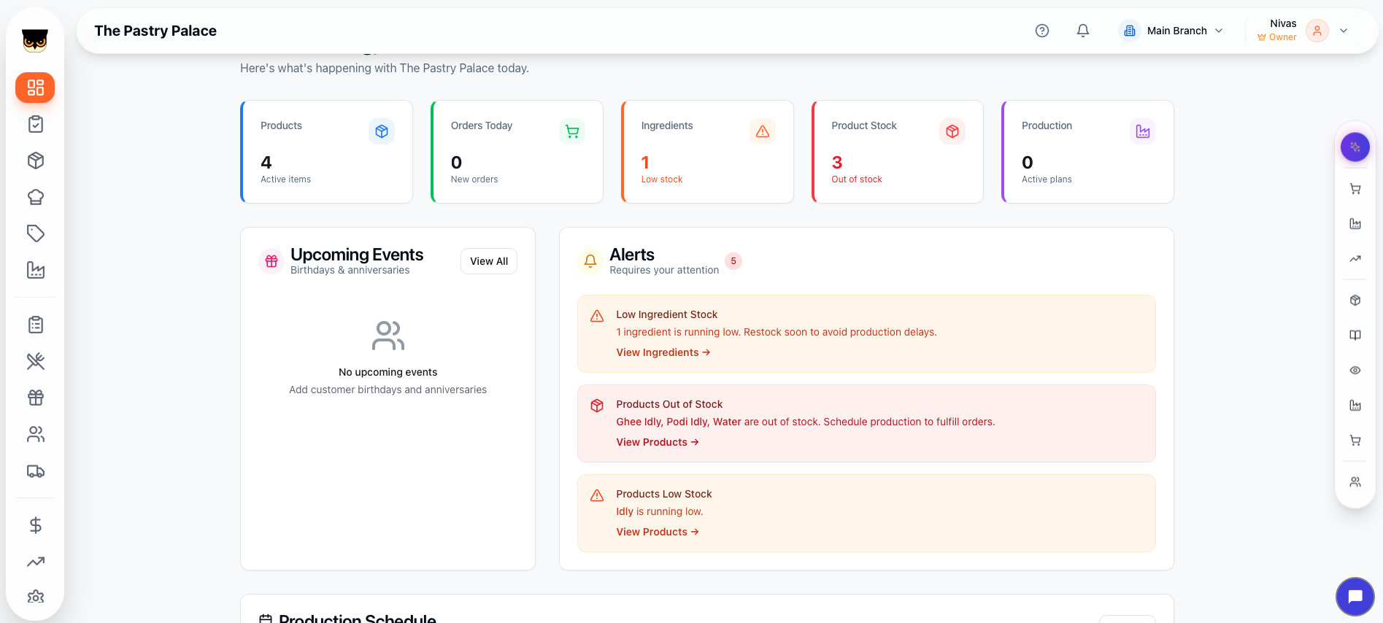Expand the Nivas Owner profile menu
The height and width of the screenshot is (623, 1383).
coord(1343,31)
